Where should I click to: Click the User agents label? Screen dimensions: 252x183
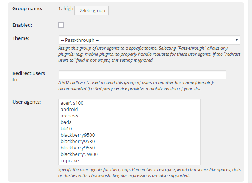pyautogui.click(x=27, y=102)
